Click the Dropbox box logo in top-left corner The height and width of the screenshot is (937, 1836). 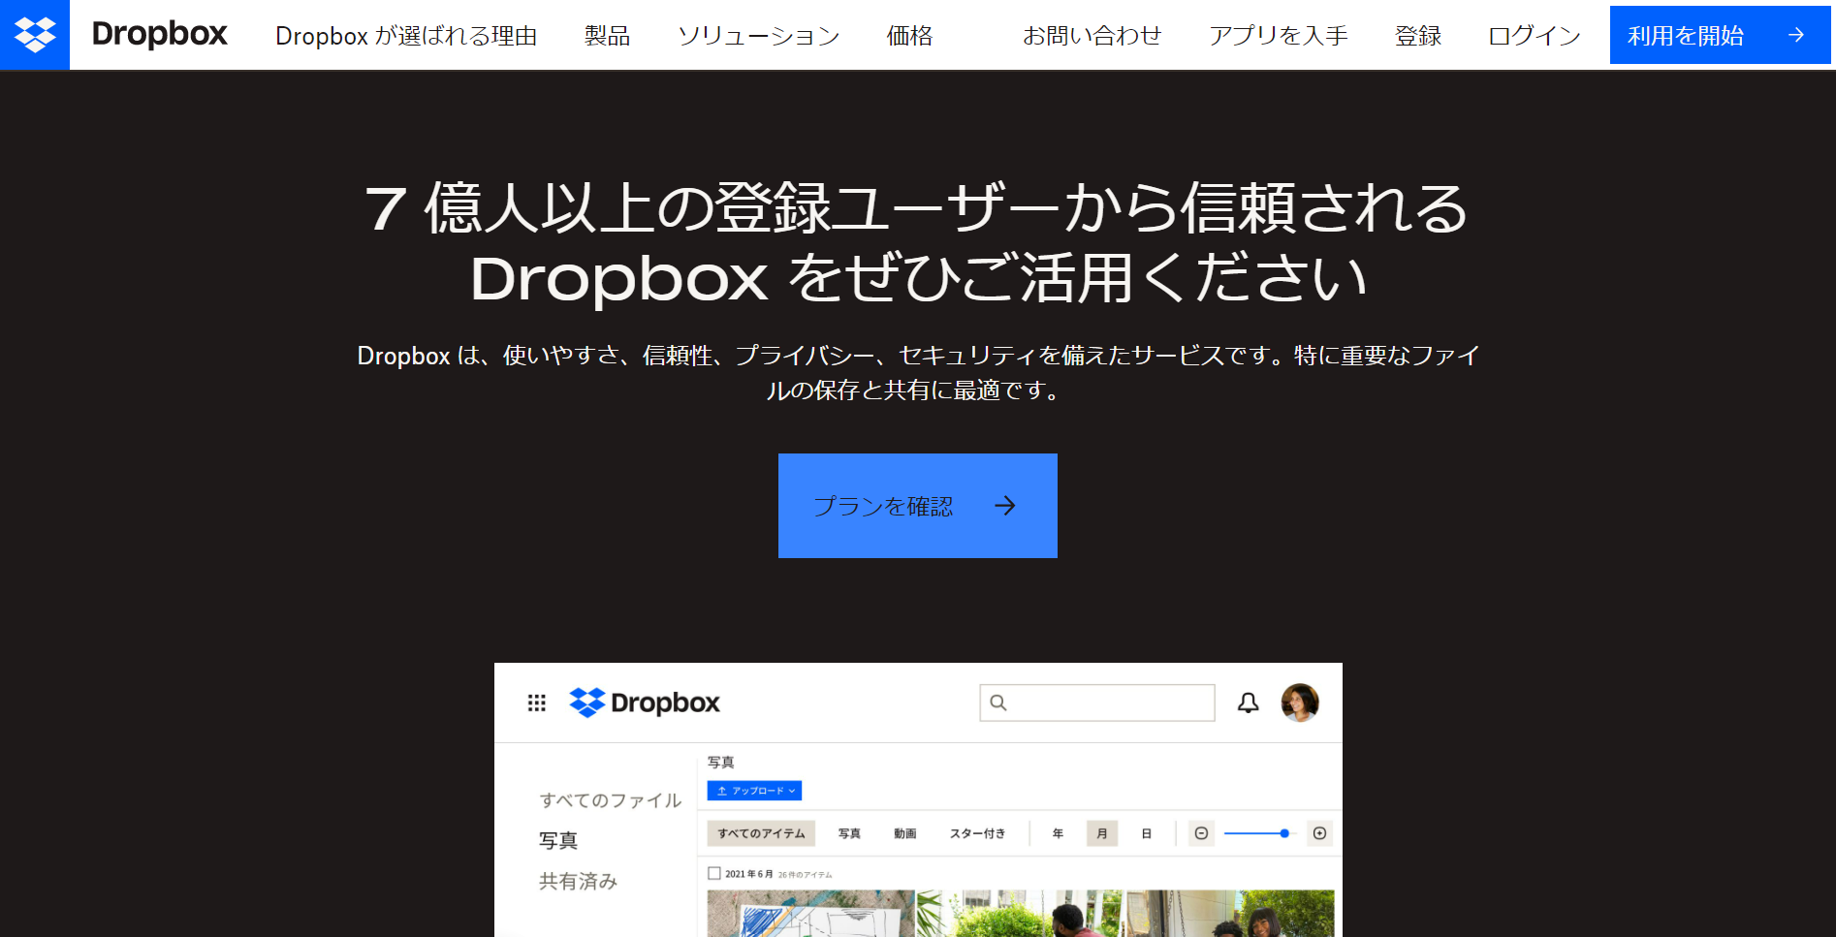click(34, 34)
